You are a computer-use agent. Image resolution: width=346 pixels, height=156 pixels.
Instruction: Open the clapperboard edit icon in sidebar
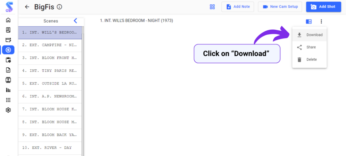tap(8, 40)
